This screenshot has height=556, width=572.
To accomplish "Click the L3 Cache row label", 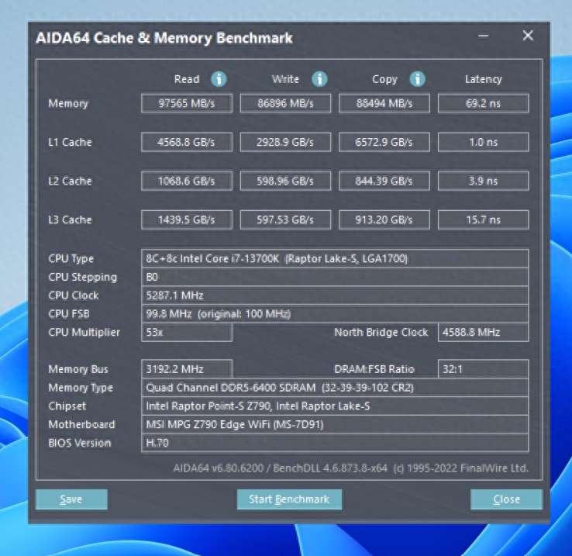I will [70, 219].
